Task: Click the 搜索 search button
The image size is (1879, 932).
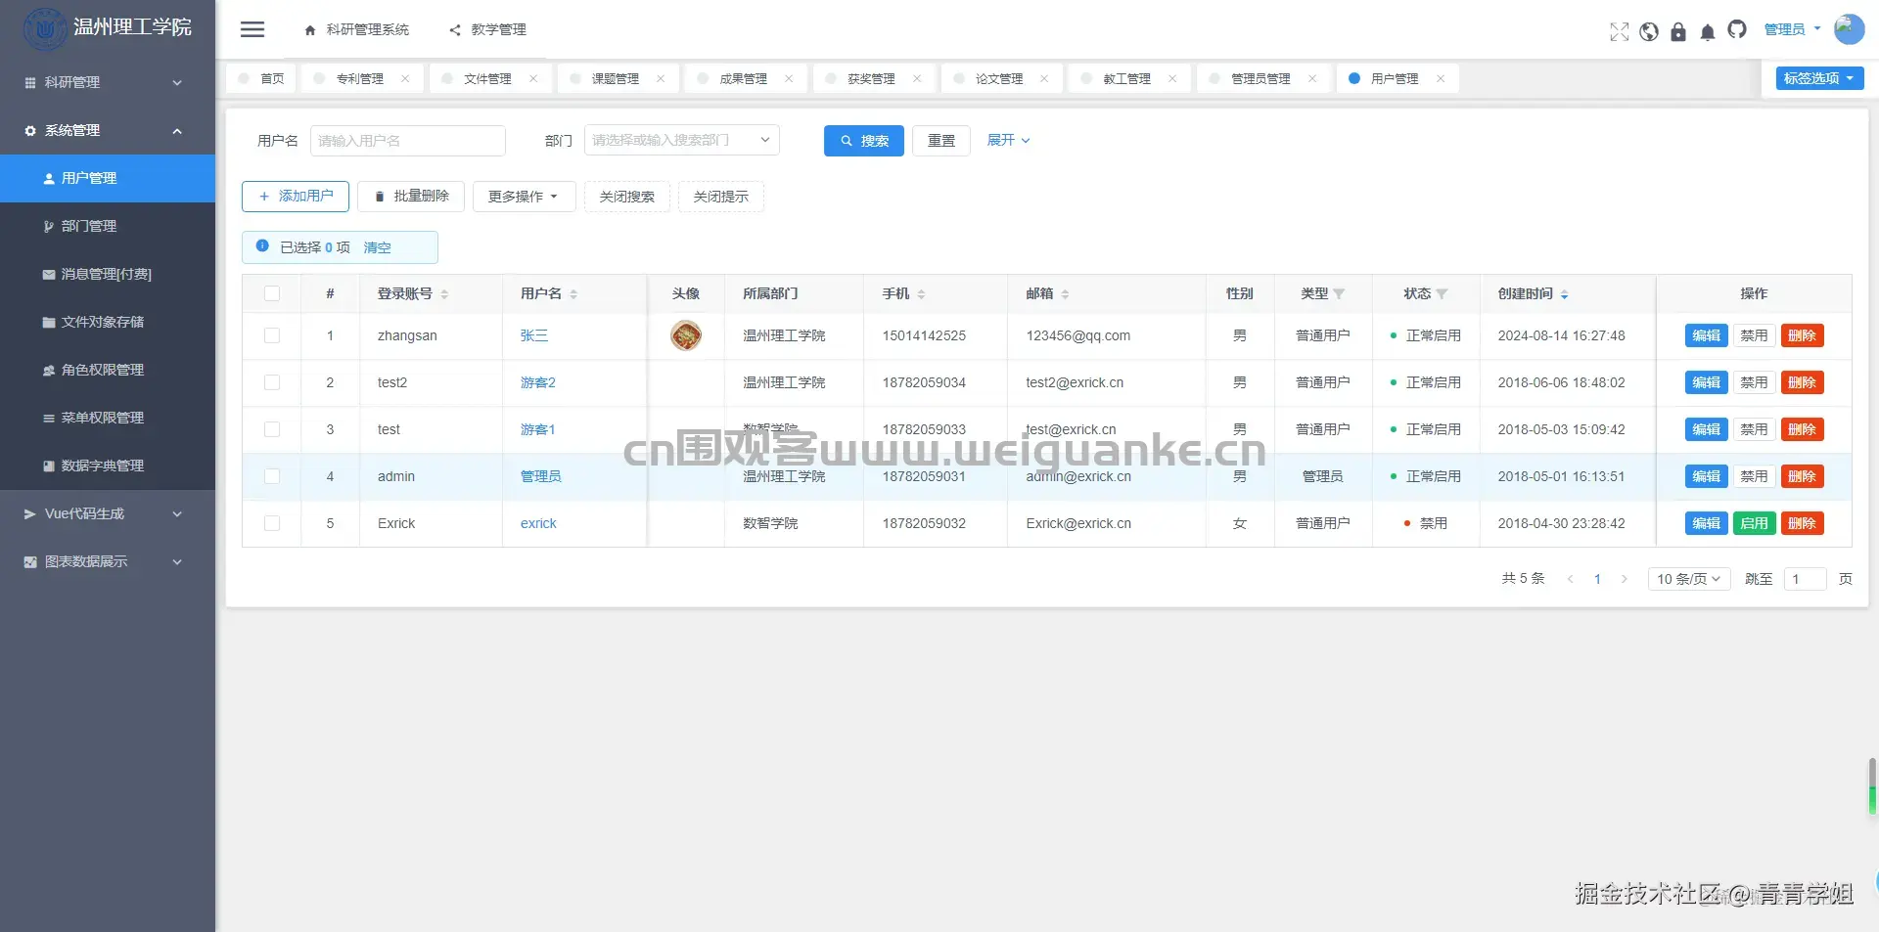Action: point(864,141)
